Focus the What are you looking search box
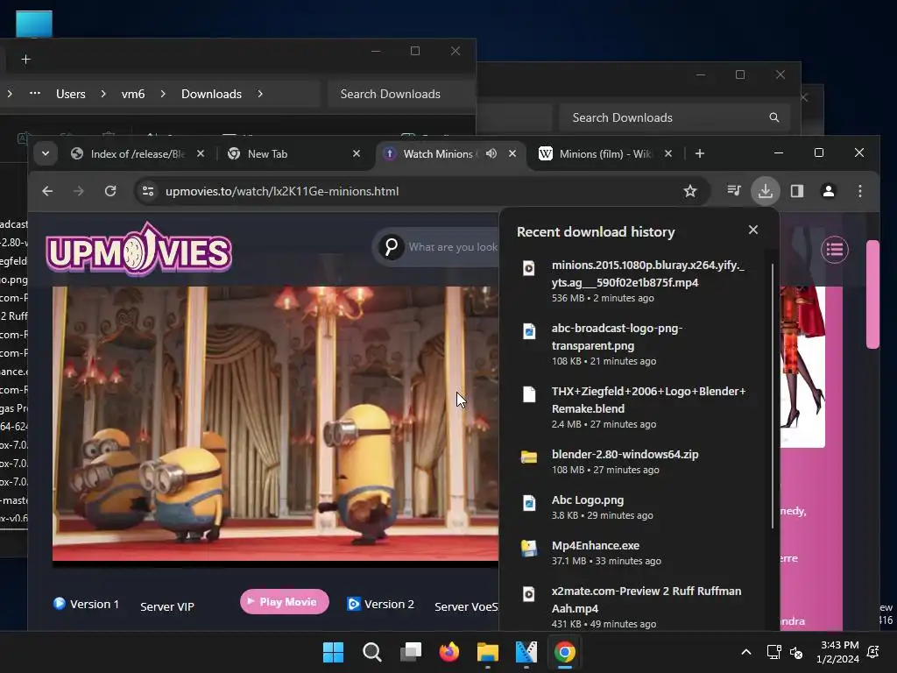The image size is (897, 673). pos(452,246)
